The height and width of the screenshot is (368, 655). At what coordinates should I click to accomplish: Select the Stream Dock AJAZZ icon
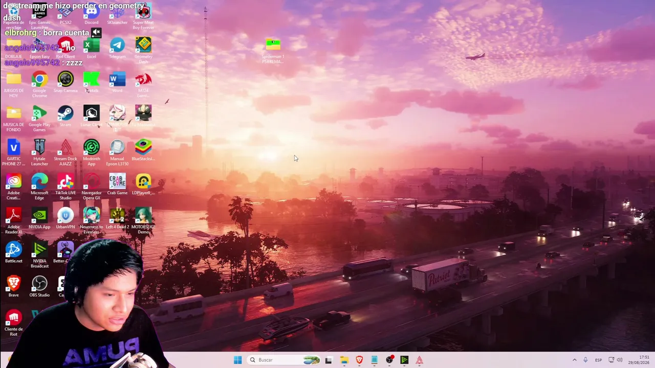click(65, 152)
